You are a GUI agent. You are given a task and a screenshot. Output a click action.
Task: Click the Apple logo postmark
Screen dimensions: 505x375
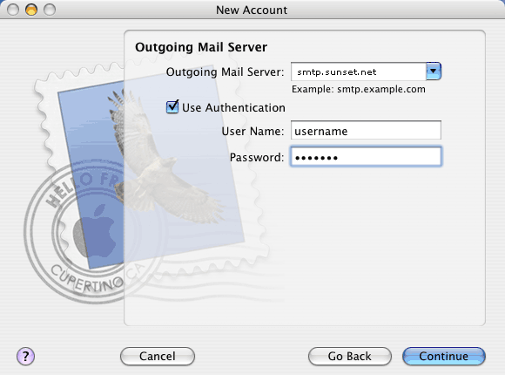(x=95, y=231)
